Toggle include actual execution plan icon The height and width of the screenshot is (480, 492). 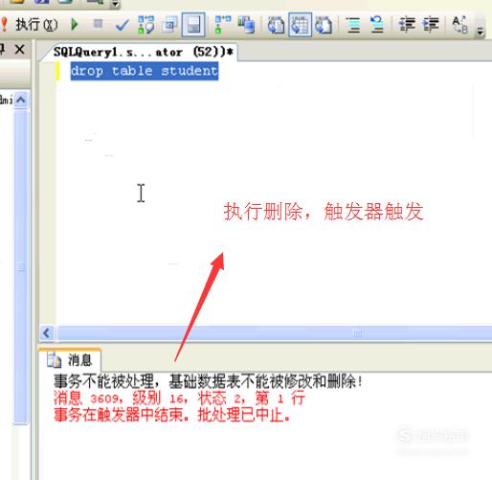[x=223, y=25]
